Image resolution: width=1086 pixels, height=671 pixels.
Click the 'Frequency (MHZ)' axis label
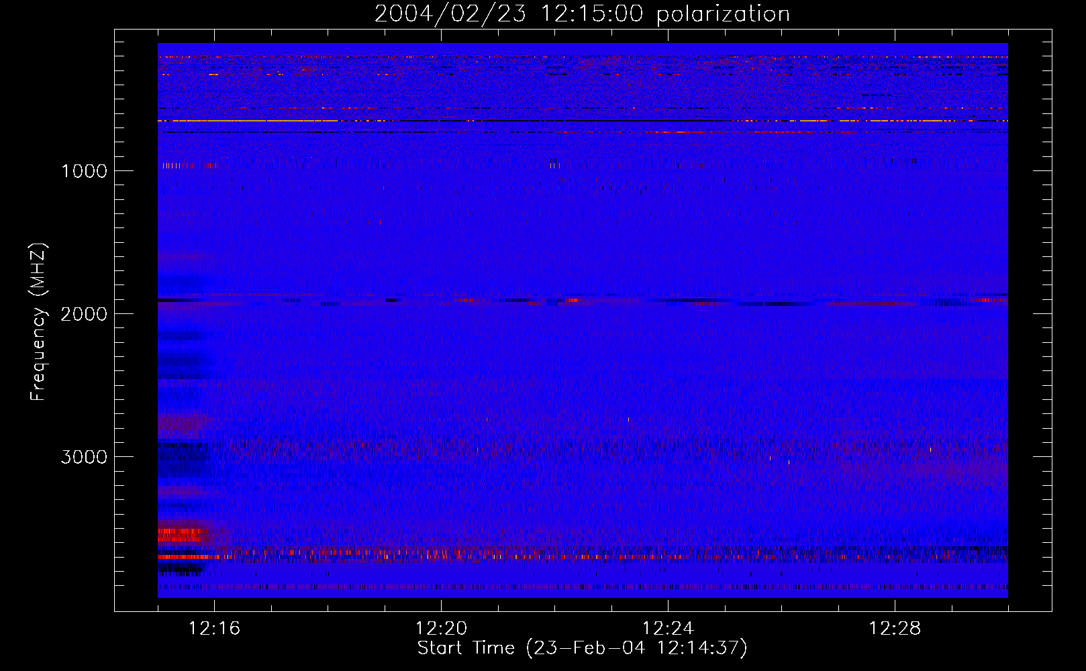[38, 322]
